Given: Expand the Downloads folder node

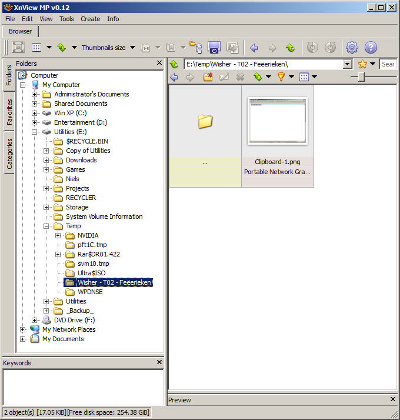Looking at the screenshot, I should pos(46,161).
